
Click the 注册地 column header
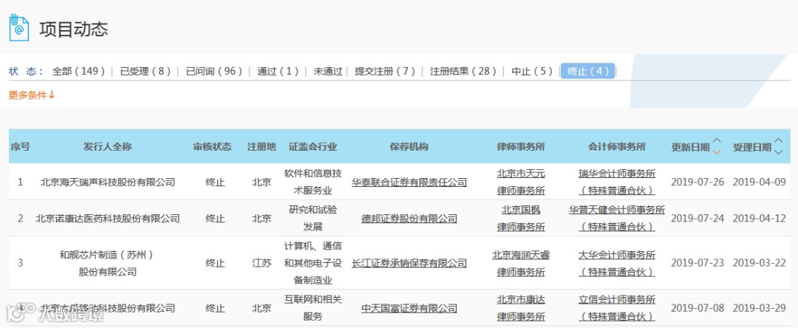tap(262, 147)
